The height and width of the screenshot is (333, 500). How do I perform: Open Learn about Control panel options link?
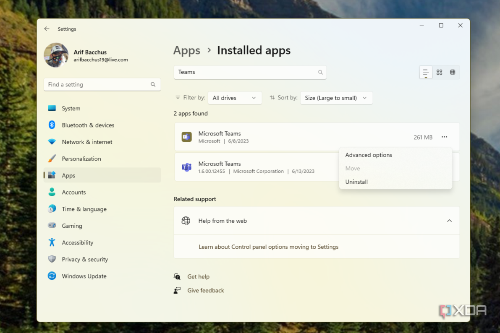[269, 247]
